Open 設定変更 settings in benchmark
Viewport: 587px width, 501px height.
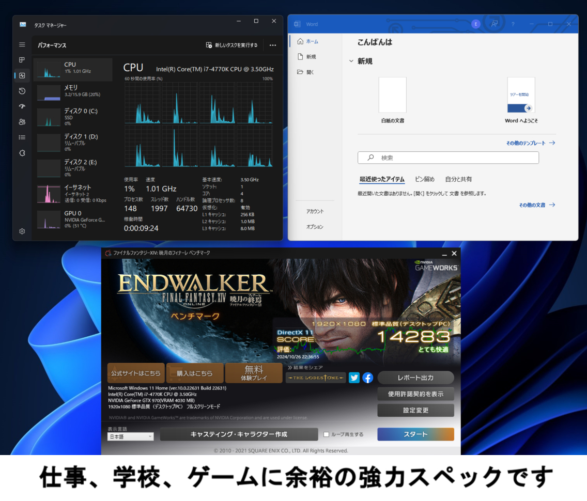coord(415,411)
